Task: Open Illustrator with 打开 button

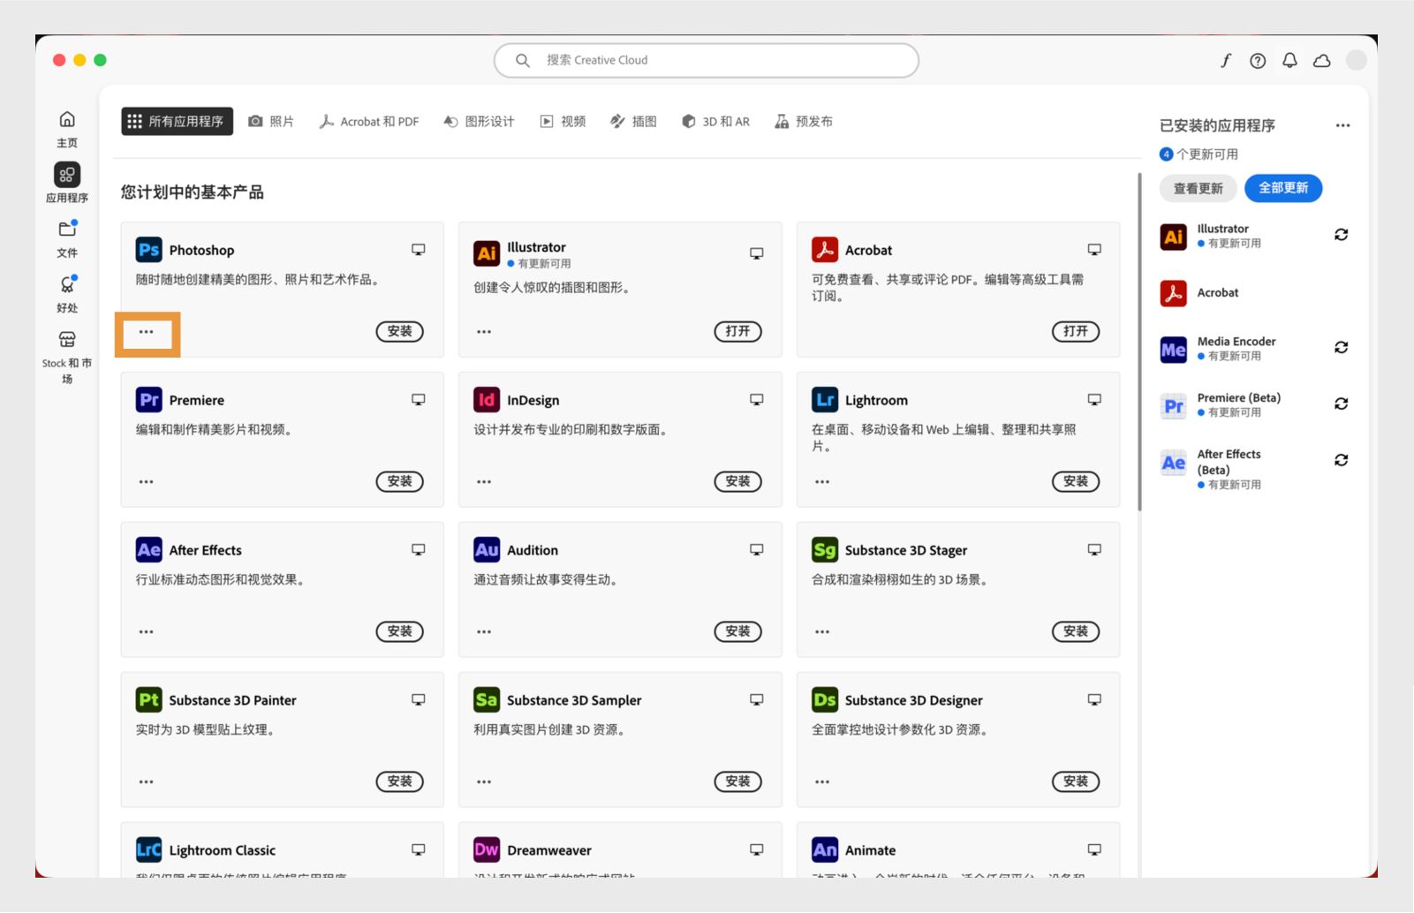Action: 737,331
